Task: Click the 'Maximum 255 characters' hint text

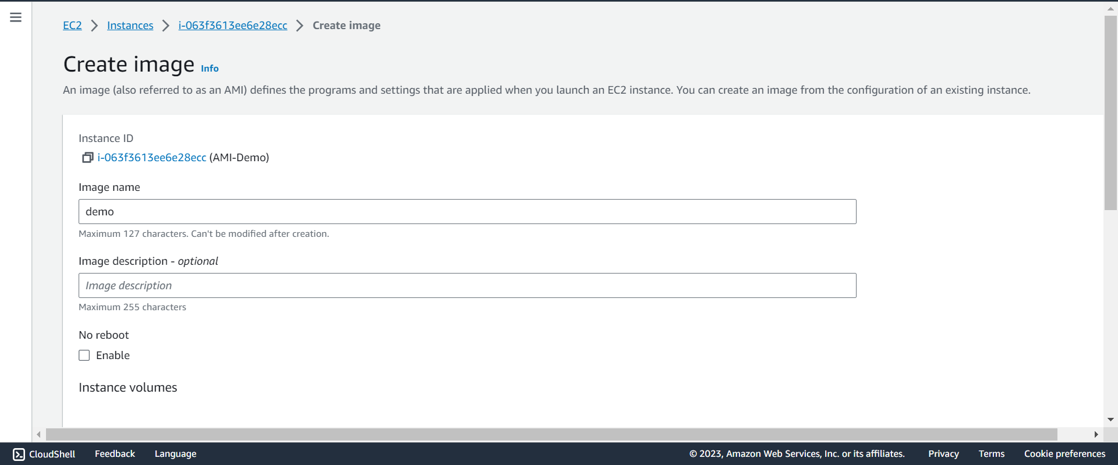Action: click(133, 307)
